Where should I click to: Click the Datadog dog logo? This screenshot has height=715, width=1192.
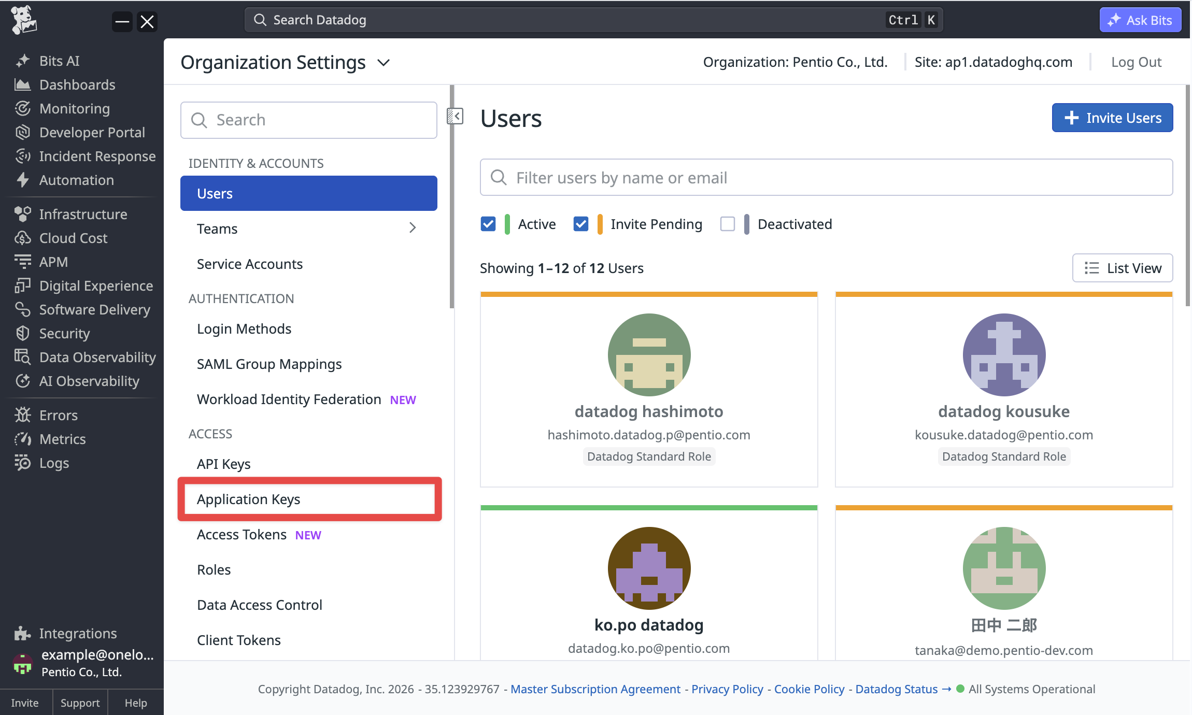(x=24, y=20)
